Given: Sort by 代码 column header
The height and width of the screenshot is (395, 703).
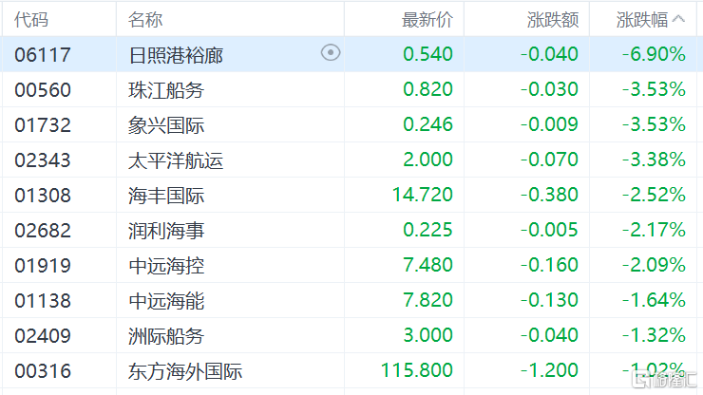Looking at the screenshot, I should tap(31, 20).
